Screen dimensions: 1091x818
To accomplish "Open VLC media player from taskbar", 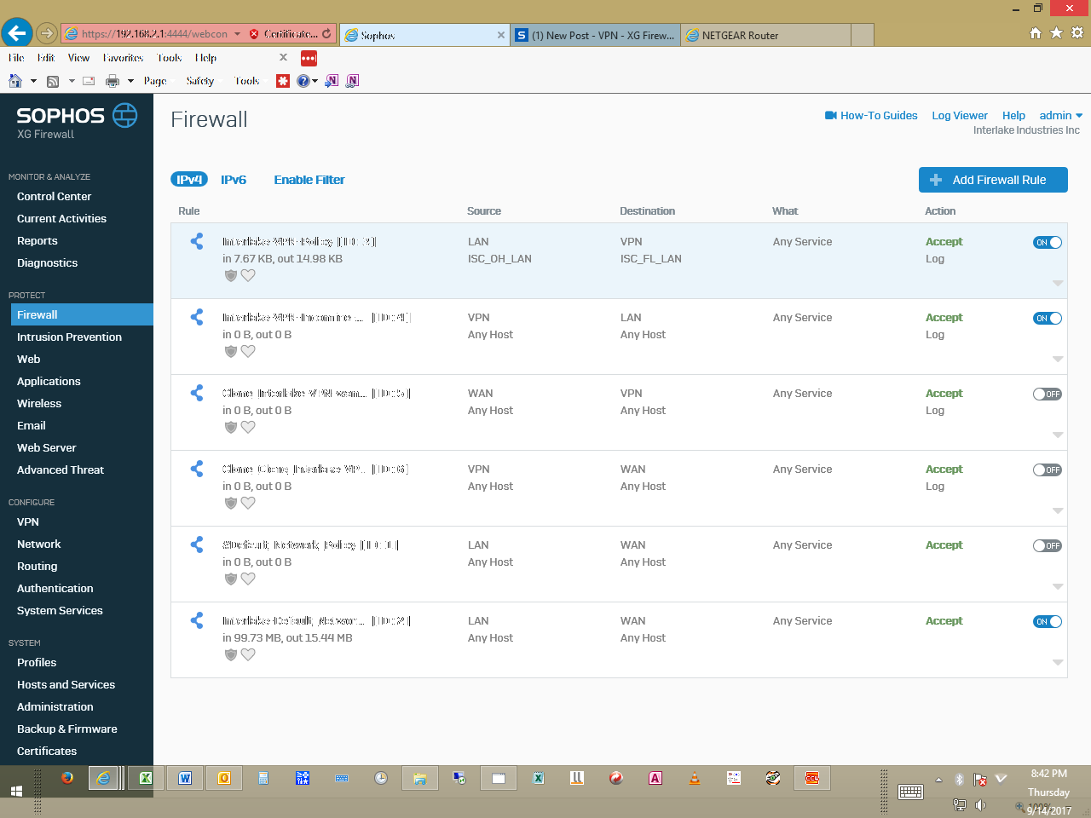I will coord(695,778).
